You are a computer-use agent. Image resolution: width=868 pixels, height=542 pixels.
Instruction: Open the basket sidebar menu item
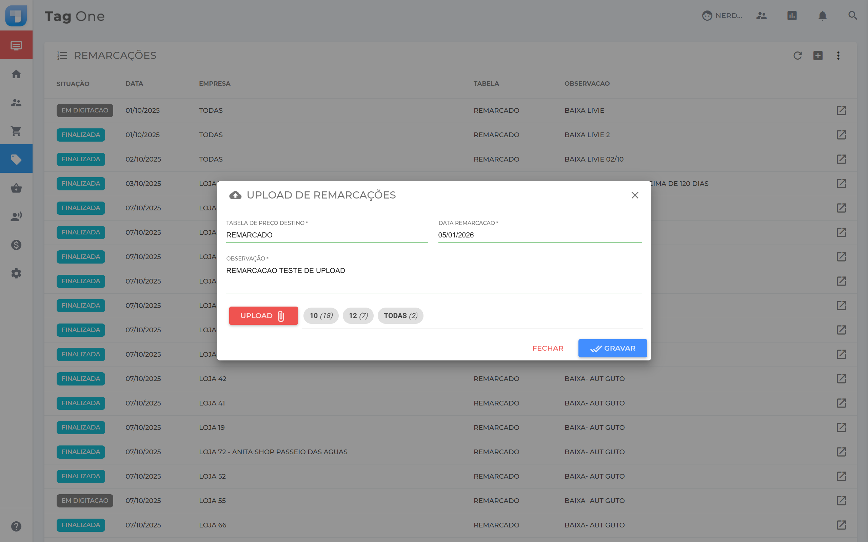tap(16, 188)
